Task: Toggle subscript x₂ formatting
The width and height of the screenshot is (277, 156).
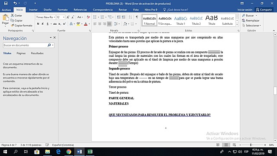Action: coord(60,24)
